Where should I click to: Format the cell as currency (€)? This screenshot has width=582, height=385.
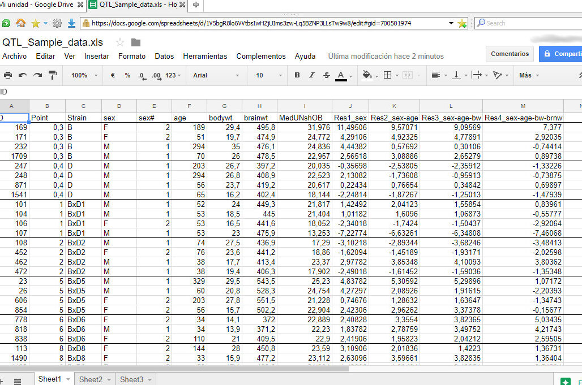[113, 75]
